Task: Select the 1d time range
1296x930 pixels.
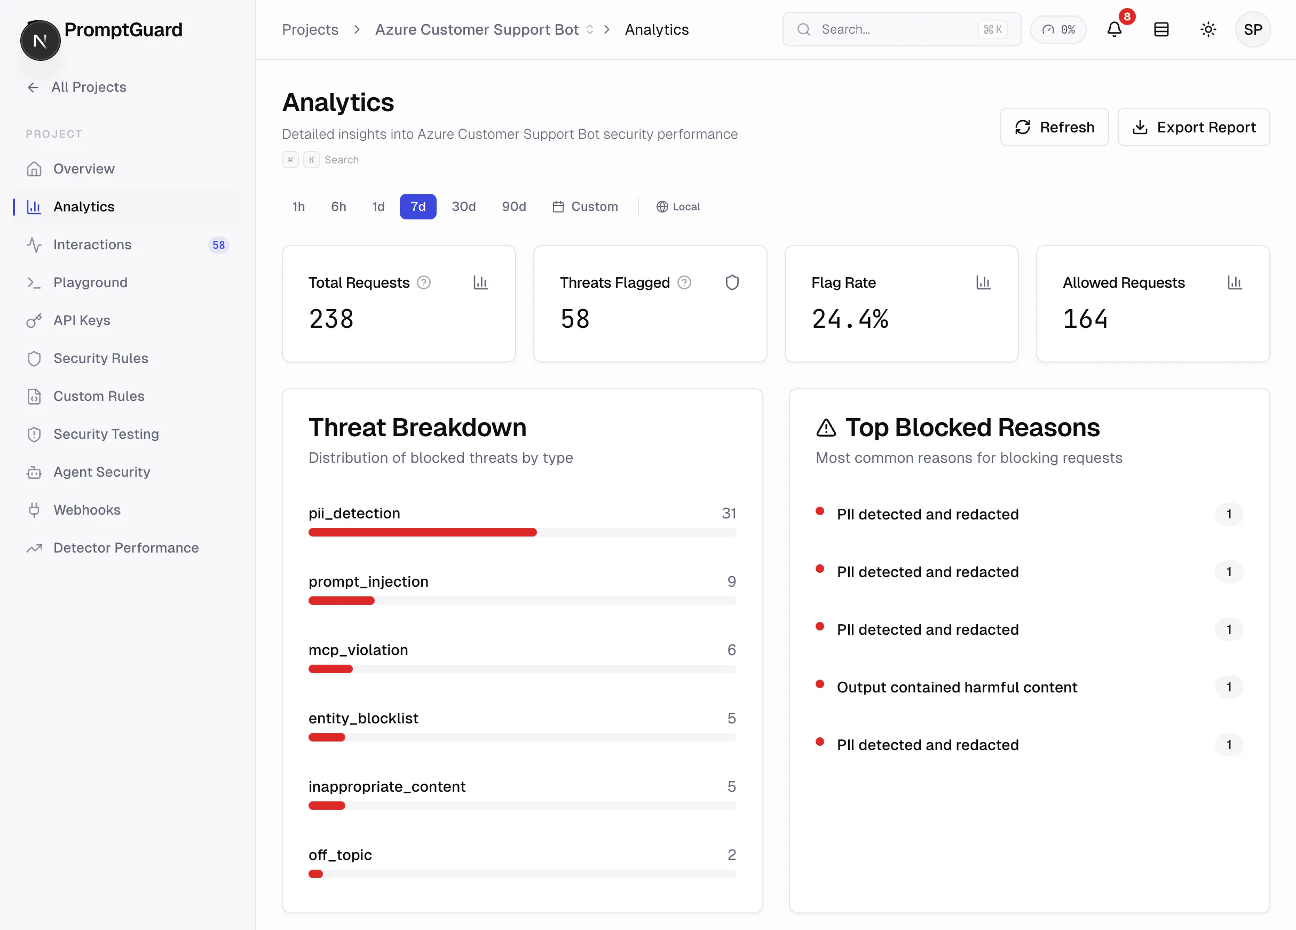Action: point(378,207)
